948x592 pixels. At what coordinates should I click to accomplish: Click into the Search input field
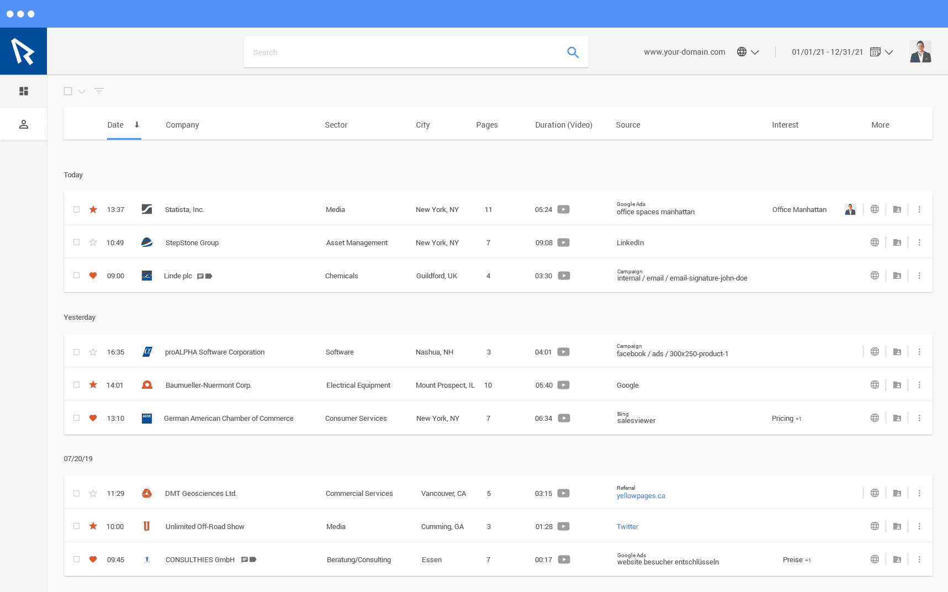tap(403, 52)
